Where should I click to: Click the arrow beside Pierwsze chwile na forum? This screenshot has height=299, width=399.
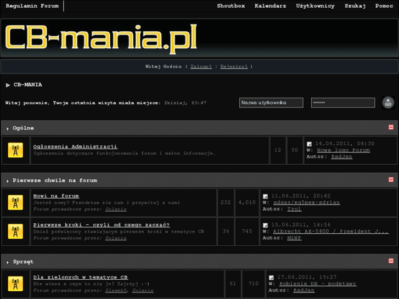point(8,181)
